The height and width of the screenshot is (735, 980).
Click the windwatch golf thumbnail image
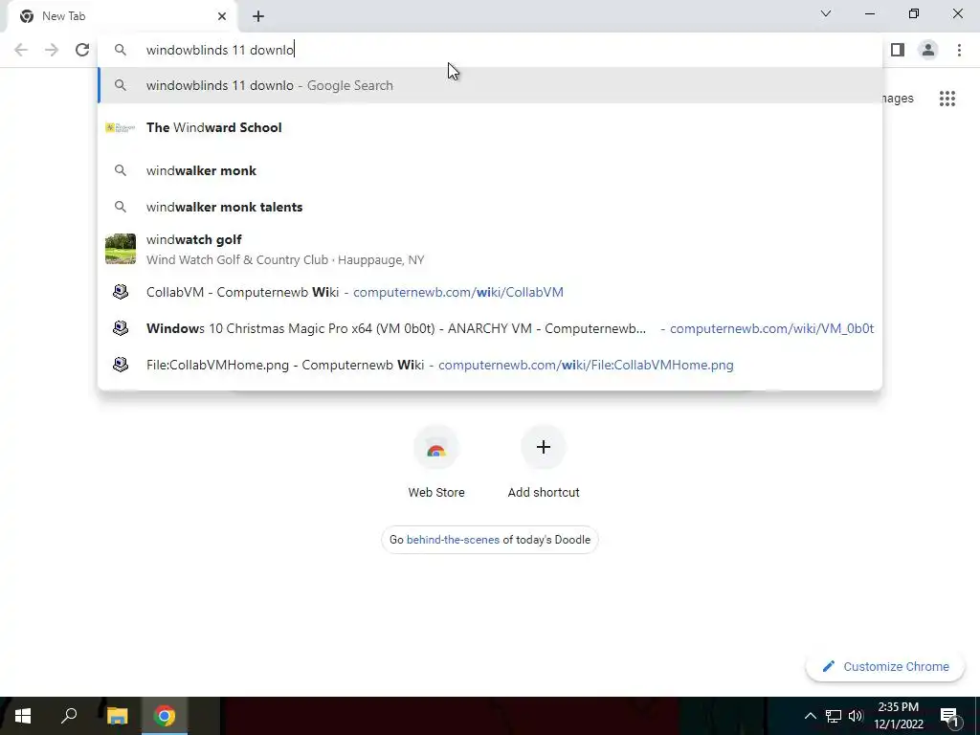[x=120, y=249]
